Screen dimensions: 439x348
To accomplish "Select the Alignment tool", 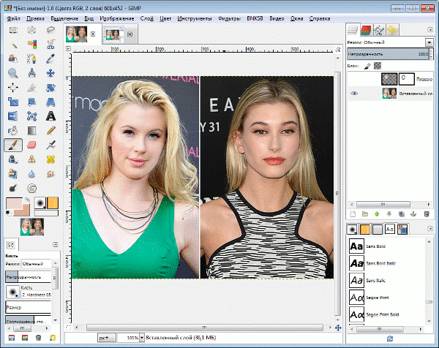I will coord(13,88).
